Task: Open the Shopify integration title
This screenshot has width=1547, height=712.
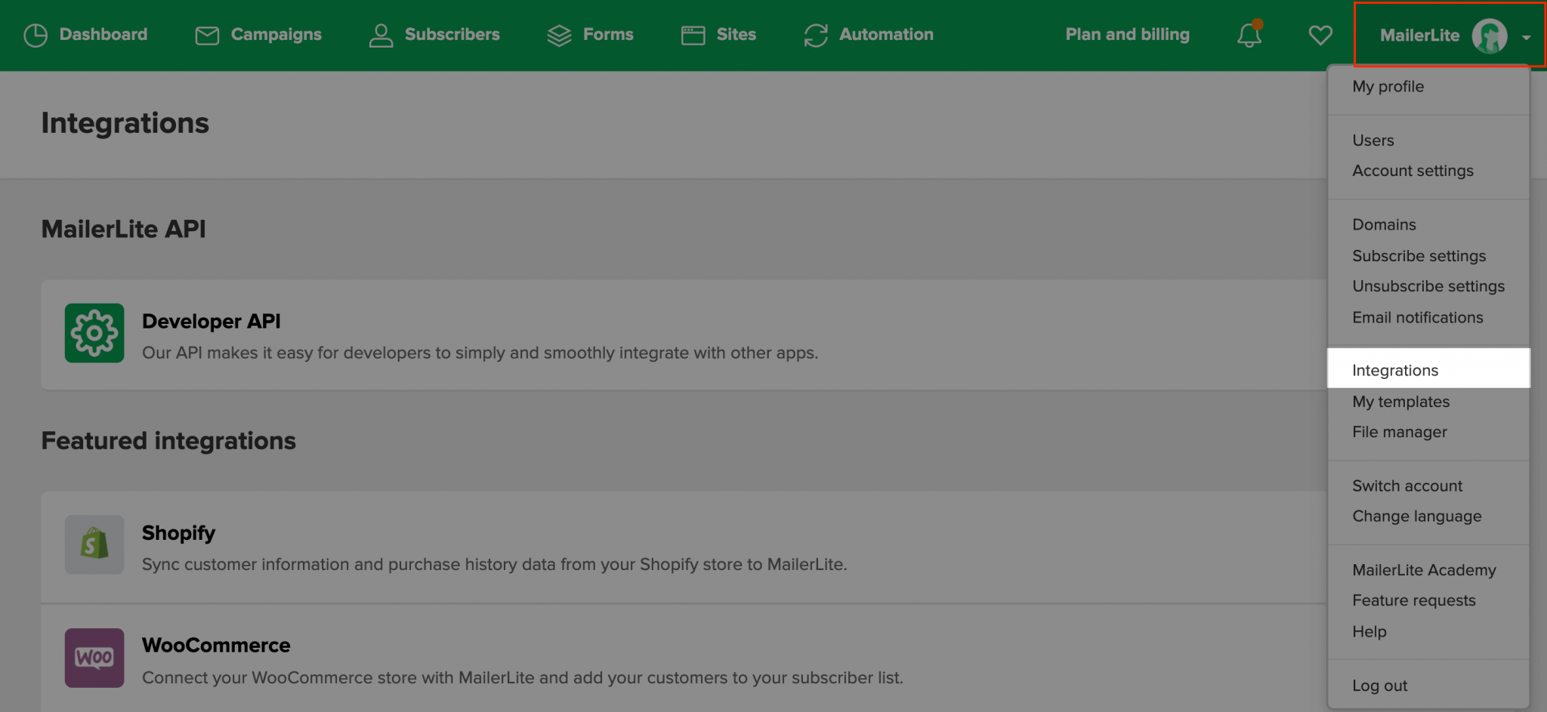Action: click(179, 534)
